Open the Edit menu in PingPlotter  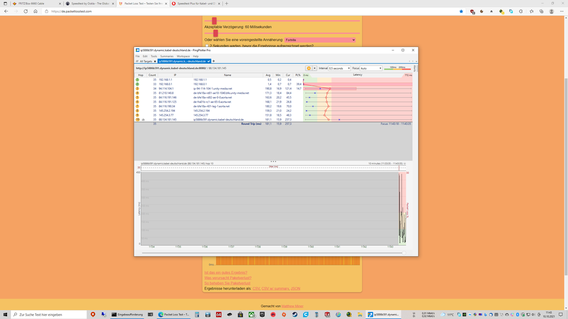145,56
